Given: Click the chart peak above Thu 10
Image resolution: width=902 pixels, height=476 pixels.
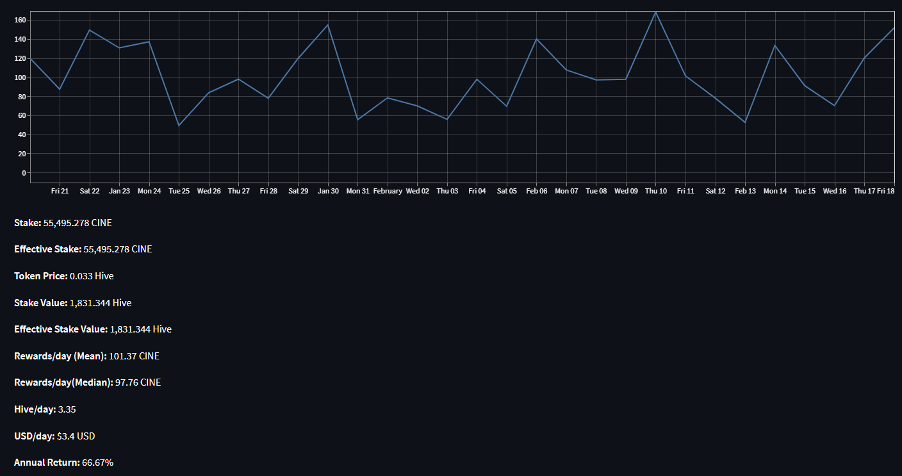Looking at the screenshot, I should pyautogui.click(x=655, y=12).
